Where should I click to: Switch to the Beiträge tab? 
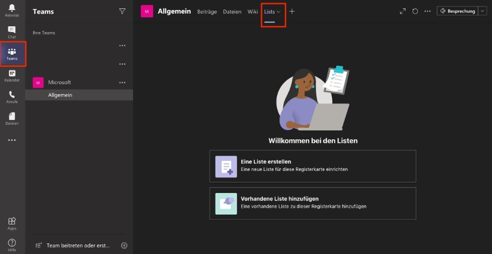click(x=207, y=12)
